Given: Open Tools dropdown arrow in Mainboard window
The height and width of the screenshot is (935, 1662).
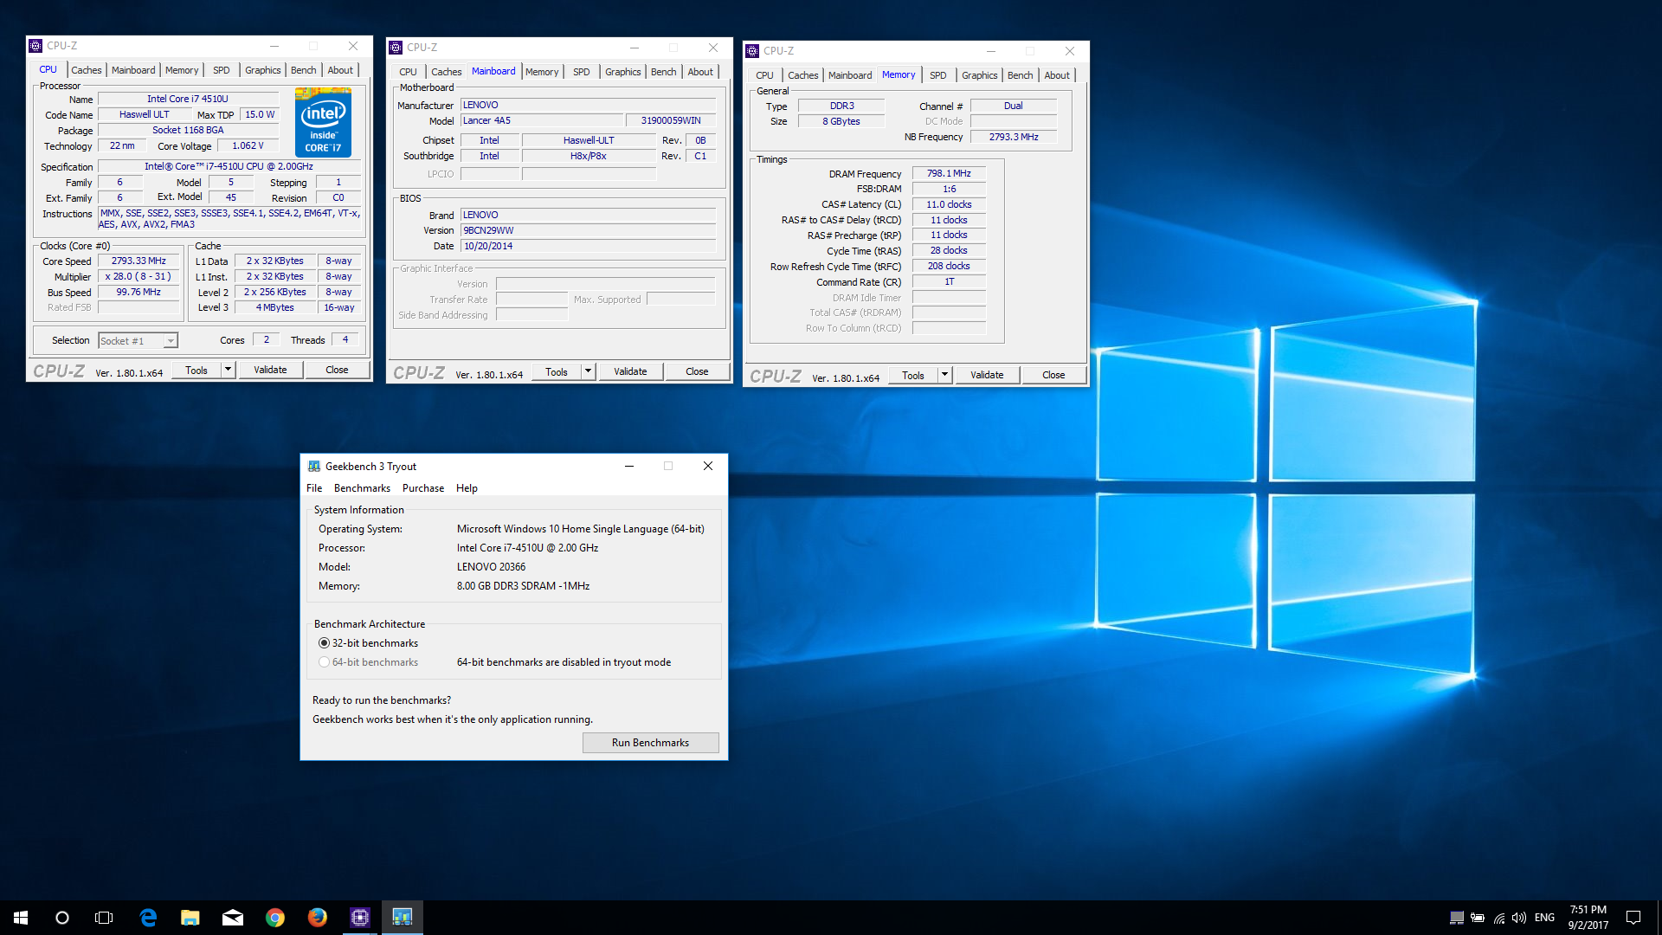Looking at the screenshot, I should point(589,371).
